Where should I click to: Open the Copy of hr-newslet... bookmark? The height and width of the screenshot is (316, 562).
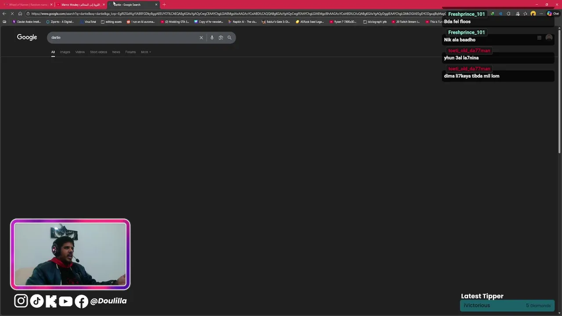click(x=209, y=22)
